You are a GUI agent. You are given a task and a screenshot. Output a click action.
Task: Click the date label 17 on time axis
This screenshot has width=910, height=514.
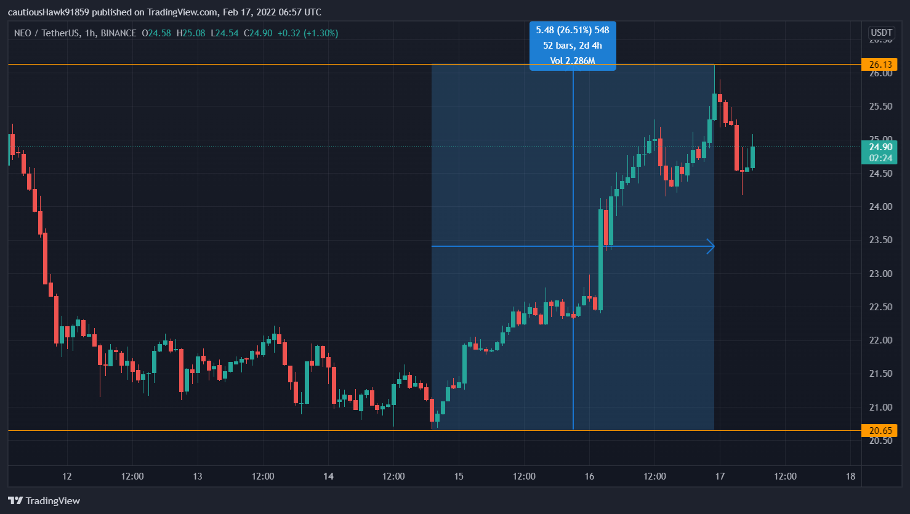point(720,476)
